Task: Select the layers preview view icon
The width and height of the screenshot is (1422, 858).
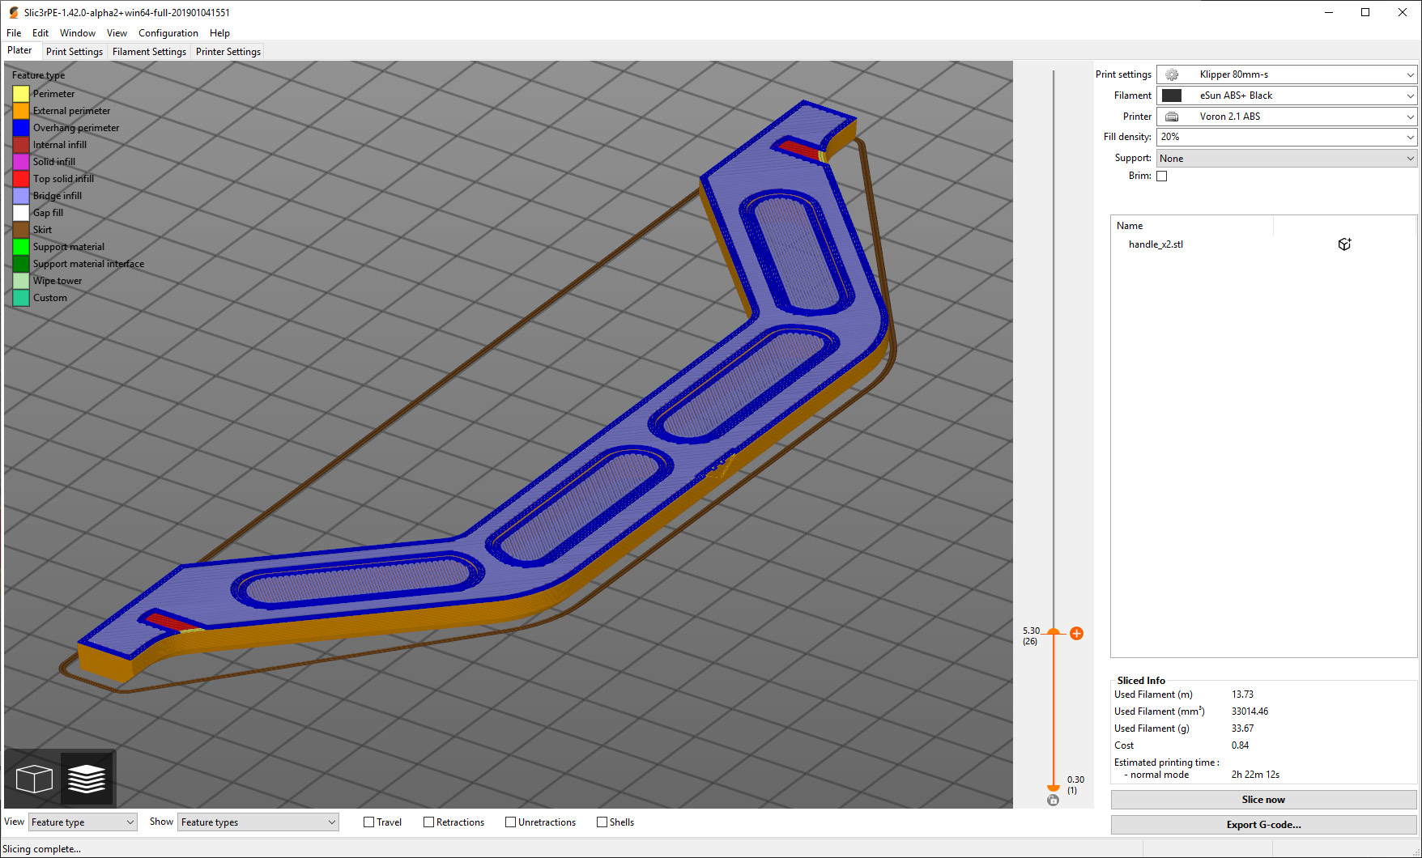Action: pyautogui.click(x=87, y=779)
